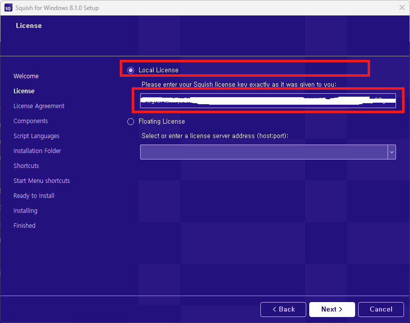Select License Agreement step in sidebar

click(x=39, y=106)
